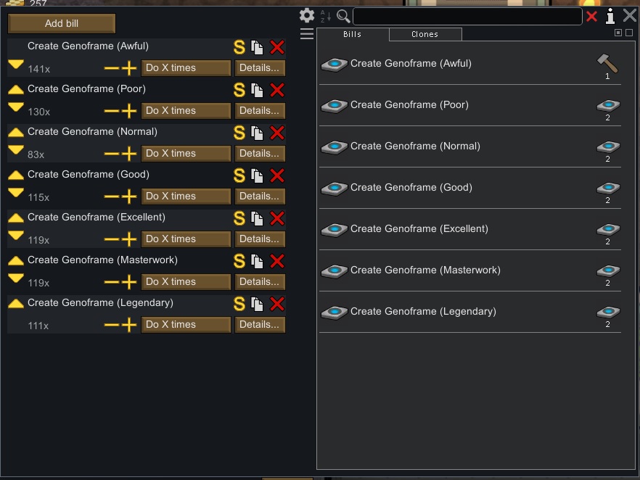The height and width of the screenshot is (480, 640).
Task: Switch to the Clones tab
Action: tap(424, 33)
